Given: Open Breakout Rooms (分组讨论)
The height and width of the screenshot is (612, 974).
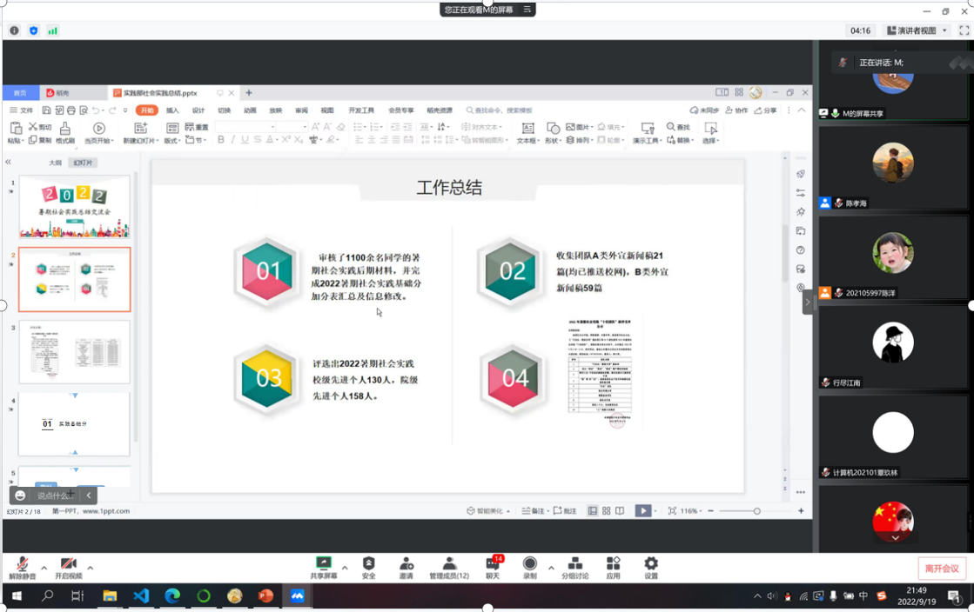Looking at the screenshot, I should 574,567.
